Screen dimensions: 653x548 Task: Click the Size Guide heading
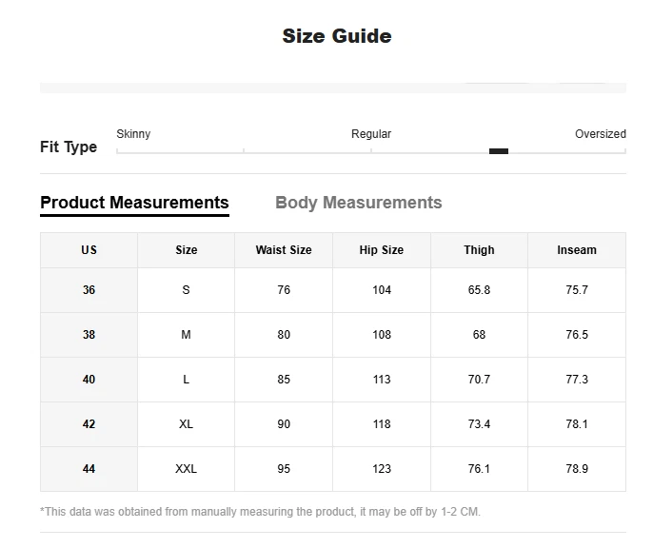tap(337, 36)
